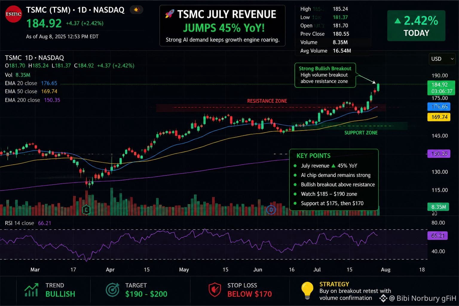
Task: Open the blue circled D dividend marker
Action: [271, 210]
